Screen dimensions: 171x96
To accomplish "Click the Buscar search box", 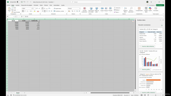I will 86,2.
